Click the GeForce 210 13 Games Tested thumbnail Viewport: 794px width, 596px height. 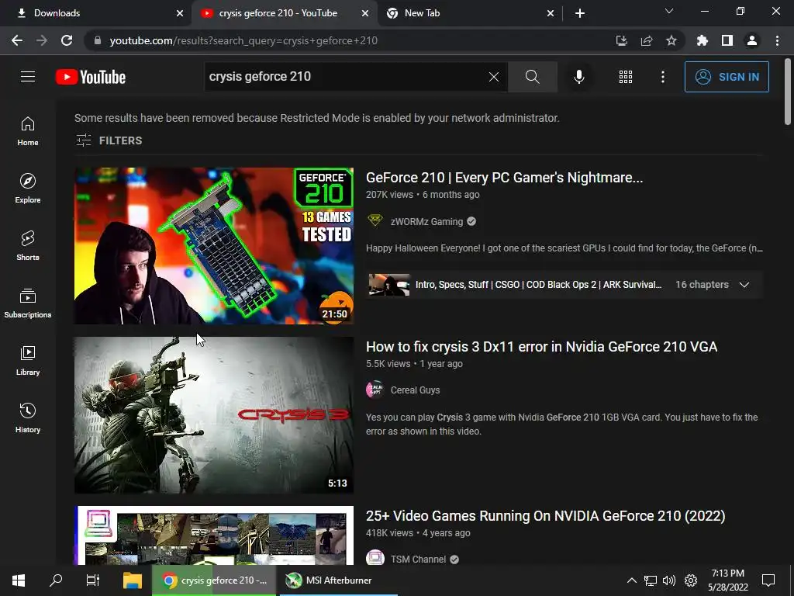coord(214,246)
